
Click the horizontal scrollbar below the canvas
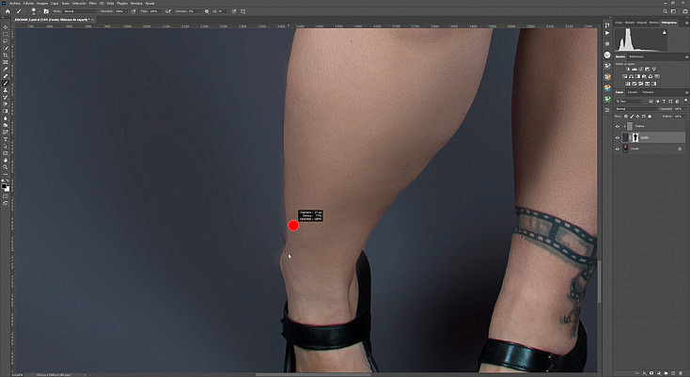click(x=312, y=374)
